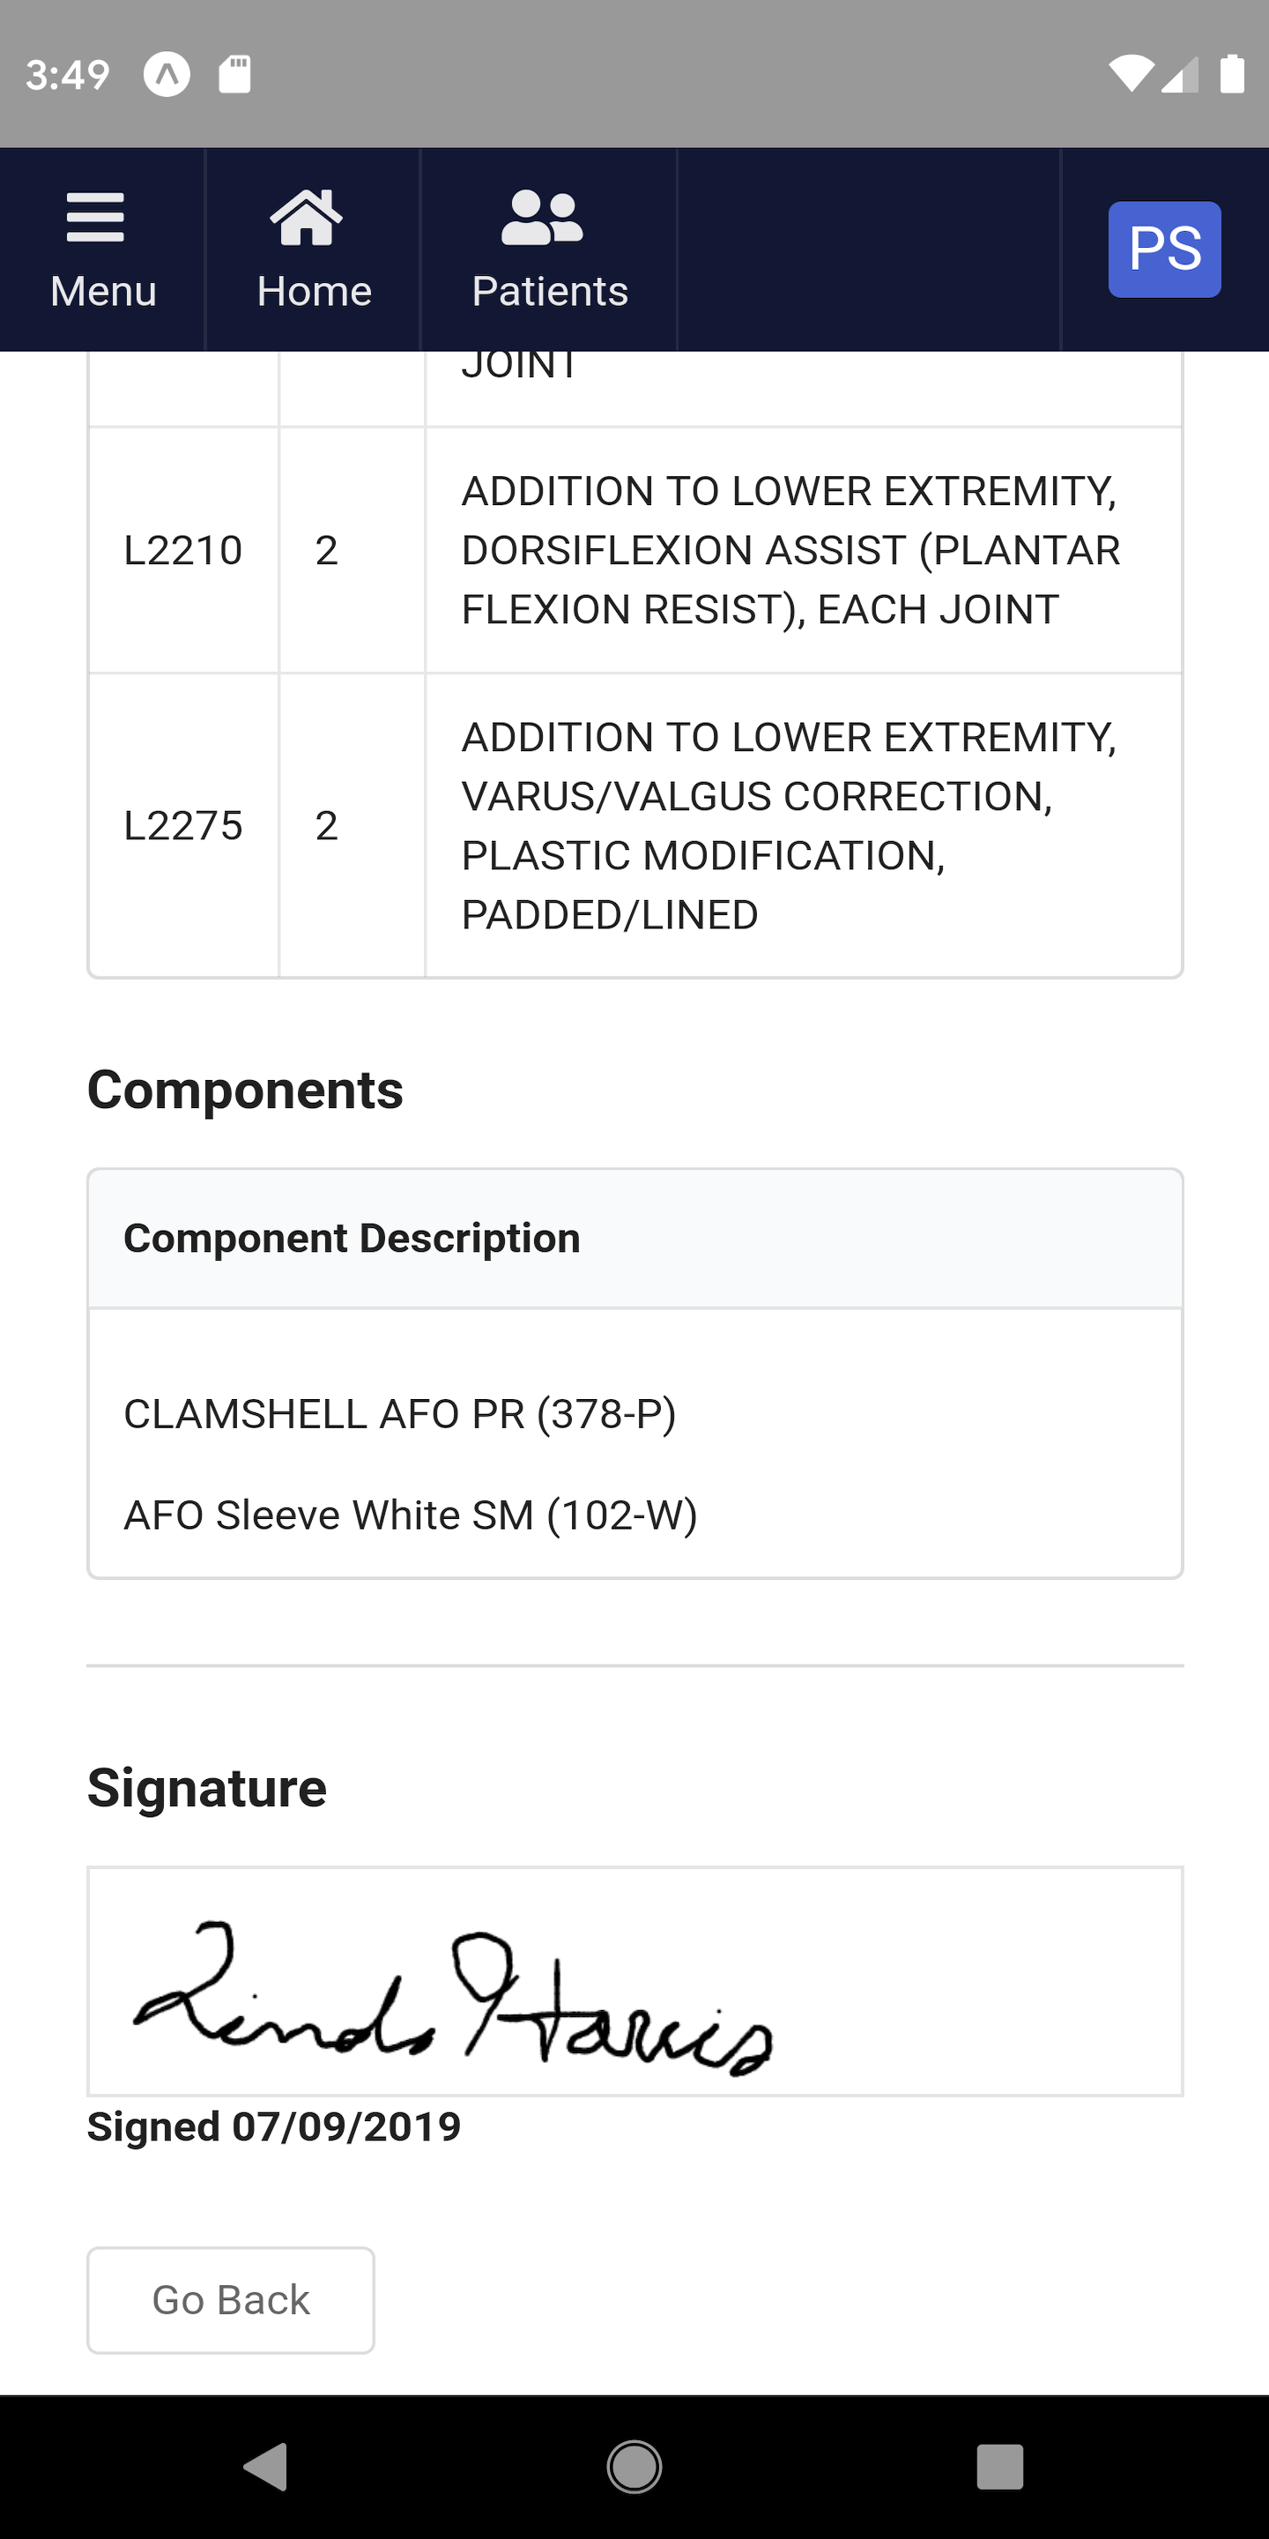Image resolution: width=1269 pixels, height=2539 pixels.
Task: Tap the SD card status icon
Action: pos(234,75)
